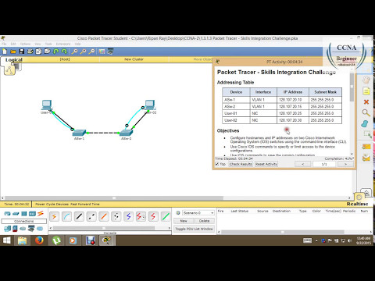Toggle the Top checkbox in activity window
375x281 pixels.
click(x=217, y=164)
